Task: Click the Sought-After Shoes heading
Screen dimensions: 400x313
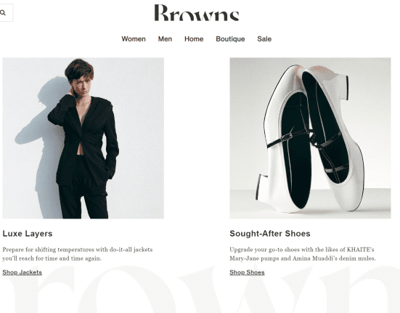Action: [x=270, y=233]
